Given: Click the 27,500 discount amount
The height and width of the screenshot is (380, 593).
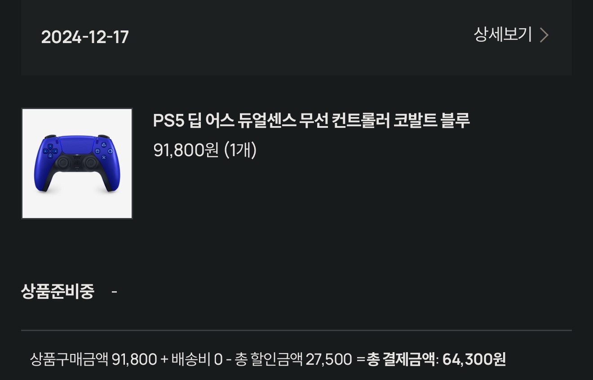Looking at the screenshot, I should click(x=329, y=359).
